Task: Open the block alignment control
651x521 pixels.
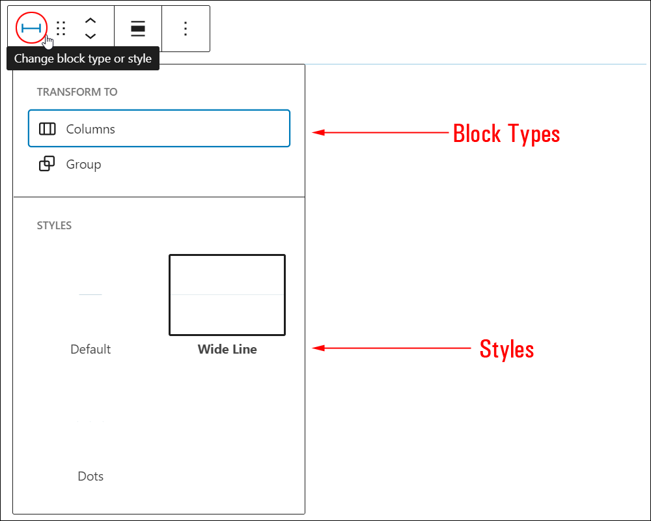Action: tap(138, 28)
